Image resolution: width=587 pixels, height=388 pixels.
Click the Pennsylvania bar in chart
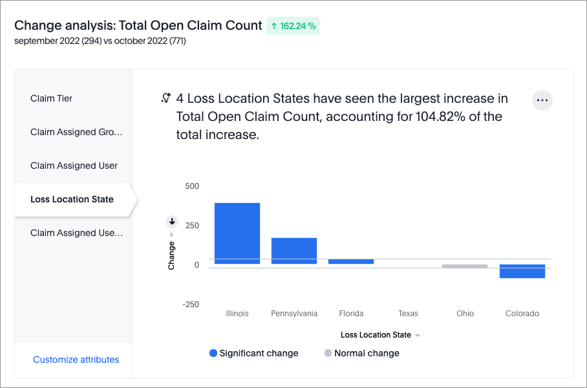[x=294, y=251]
